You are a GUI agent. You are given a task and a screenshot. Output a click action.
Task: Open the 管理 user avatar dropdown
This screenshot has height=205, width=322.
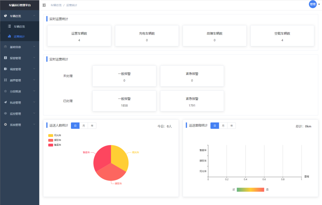pos(313,4)
